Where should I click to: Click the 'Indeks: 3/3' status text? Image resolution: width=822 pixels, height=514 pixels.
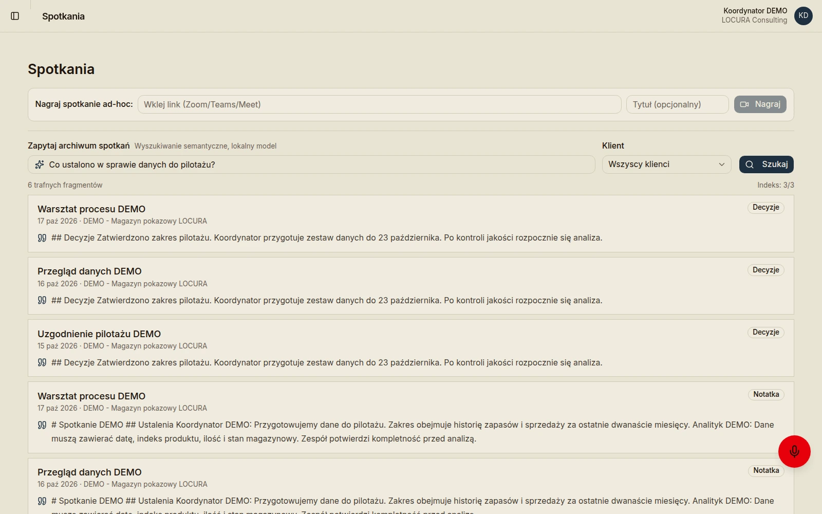pyautogui.click(x=775, y=185)
